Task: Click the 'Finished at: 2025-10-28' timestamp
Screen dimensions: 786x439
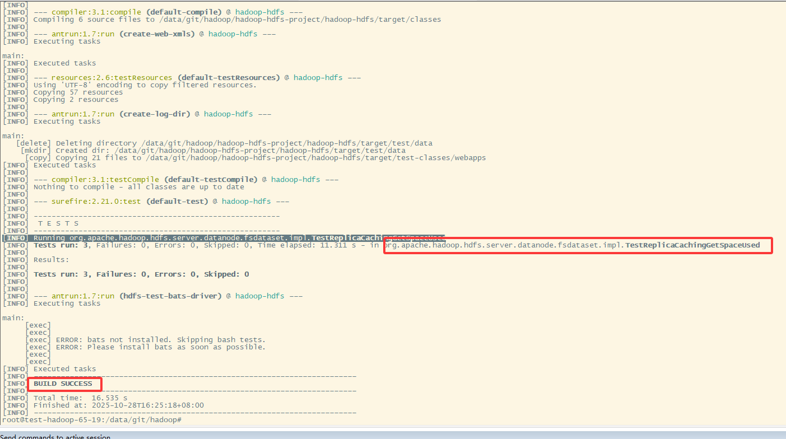Action: click(118, 405)
